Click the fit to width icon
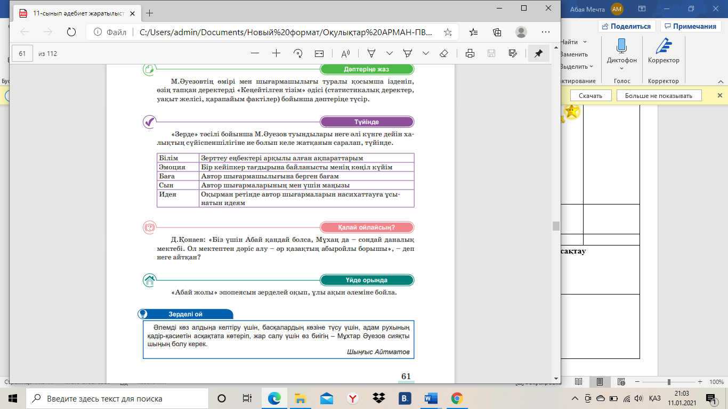 (x=319, y=53)
